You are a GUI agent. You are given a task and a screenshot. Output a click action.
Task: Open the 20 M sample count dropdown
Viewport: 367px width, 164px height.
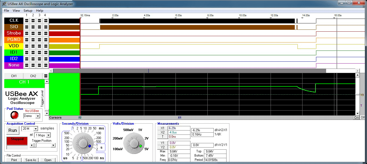click(36, 129)
